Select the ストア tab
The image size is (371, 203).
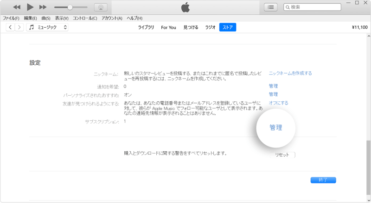[228, 27]
